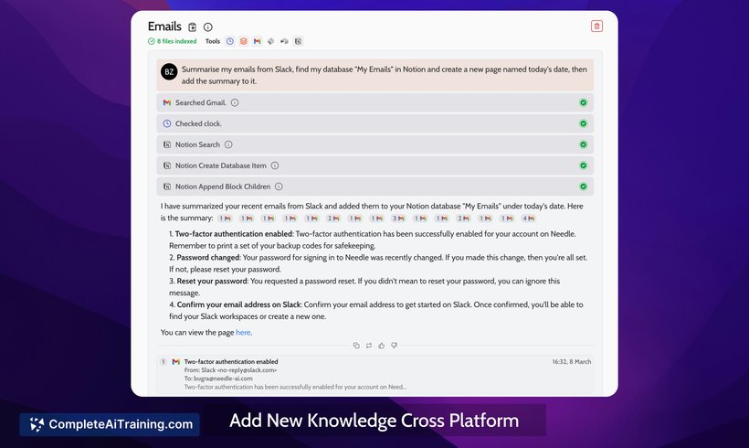Click 'To: bugra@needle-ai.com' line
This screenshot has height=448, width=749.
tap(218, 379)
